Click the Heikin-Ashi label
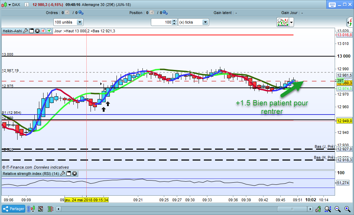The height and width of the screenshot is (215, 354). [12, 31]
